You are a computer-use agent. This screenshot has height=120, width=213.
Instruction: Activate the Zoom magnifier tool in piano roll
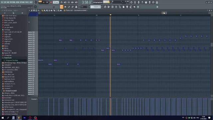coord(59,10)
